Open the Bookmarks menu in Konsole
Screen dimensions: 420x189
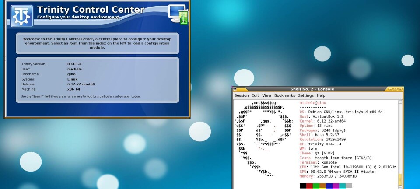click(x=284, y=95)
